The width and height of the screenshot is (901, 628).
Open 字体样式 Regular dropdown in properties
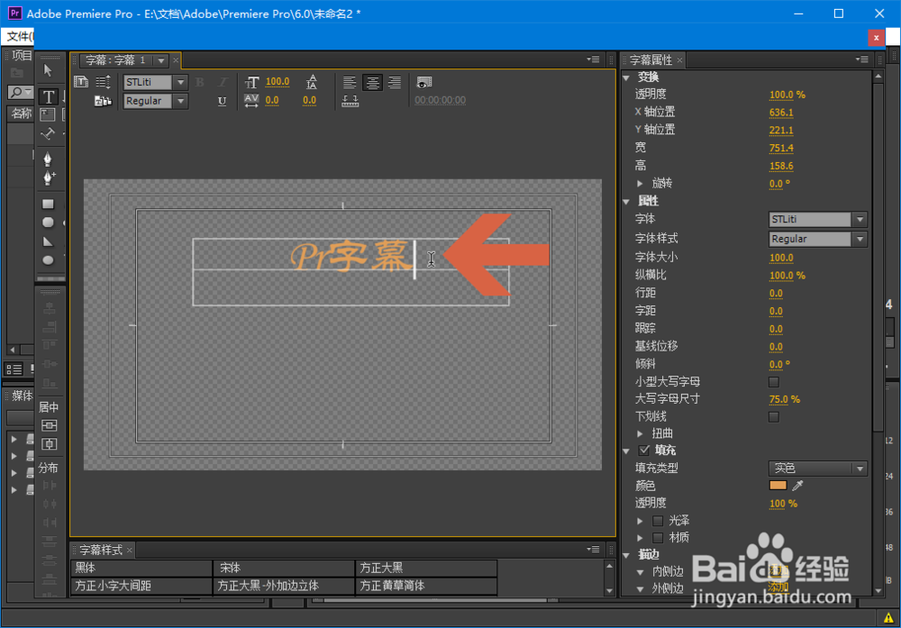click(x=860, y=239)
